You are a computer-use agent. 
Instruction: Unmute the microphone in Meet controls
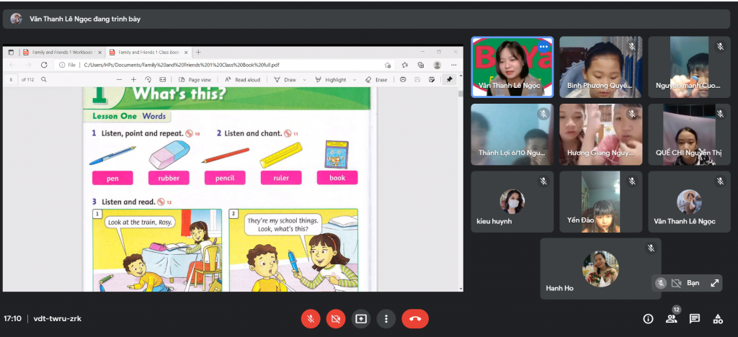(311, 318)
